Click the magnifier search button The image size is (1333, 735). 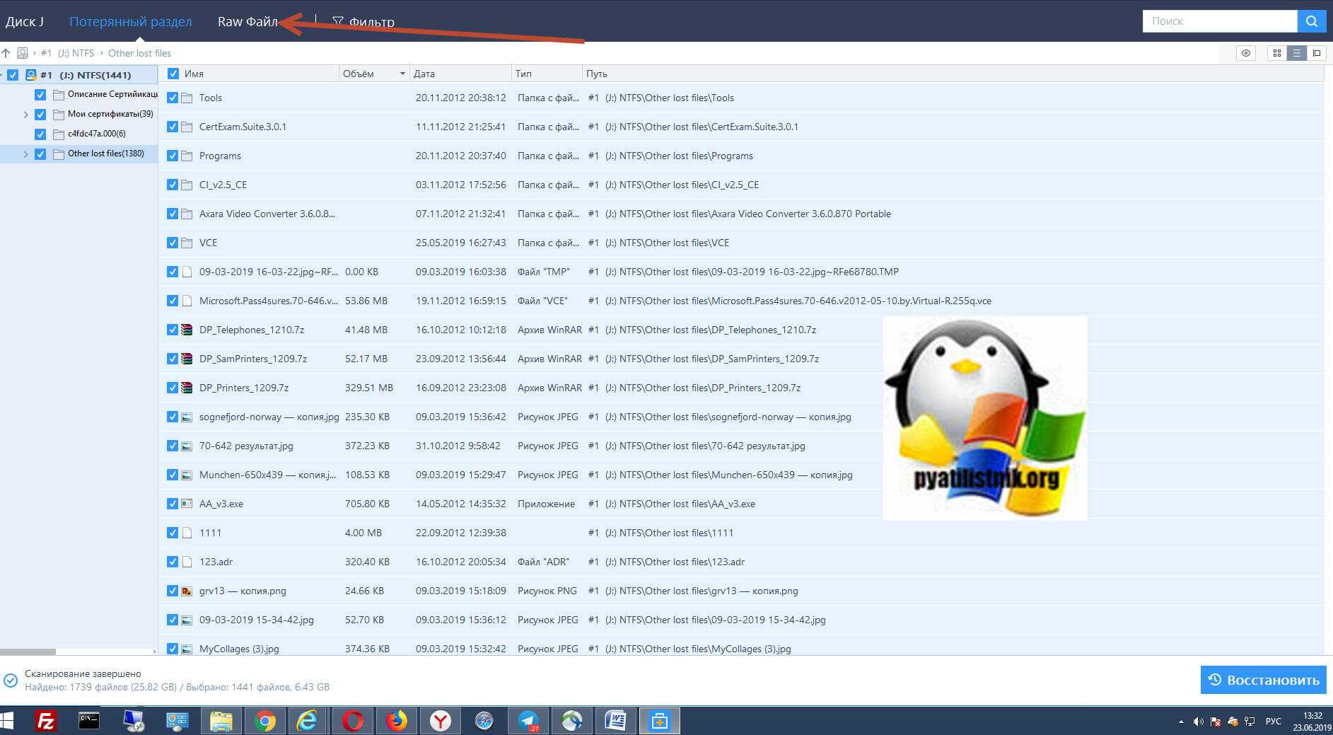[1311, 21]
